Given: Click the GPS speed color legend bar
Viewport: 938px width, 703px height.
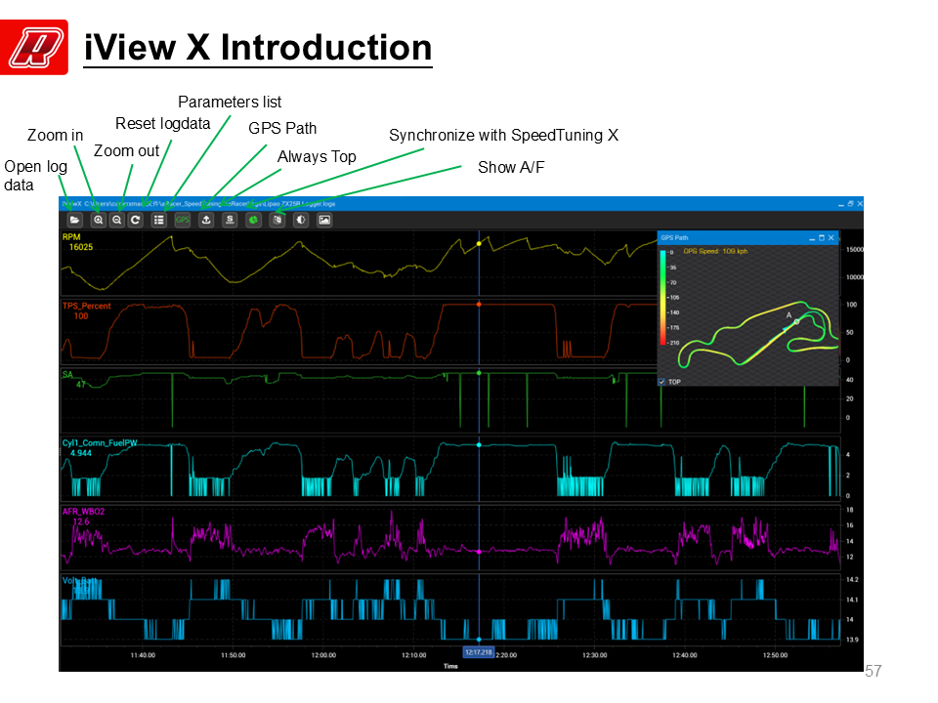Looking at the screenshot, I should [662, 298].
